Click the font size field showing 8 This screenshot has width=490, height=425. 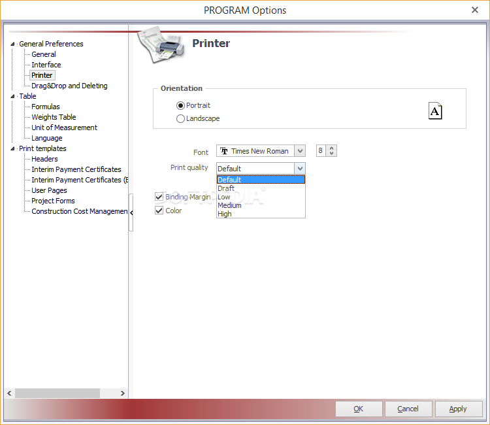(321, 151)
